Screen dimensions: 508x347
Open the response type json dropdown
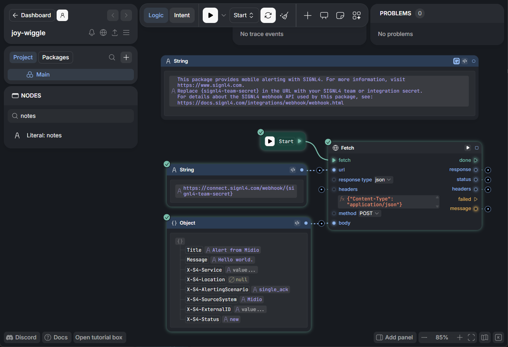[383, 180]
